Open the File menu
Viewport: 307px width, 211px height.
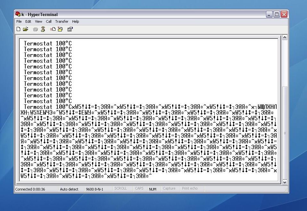(x=19, y=21)
